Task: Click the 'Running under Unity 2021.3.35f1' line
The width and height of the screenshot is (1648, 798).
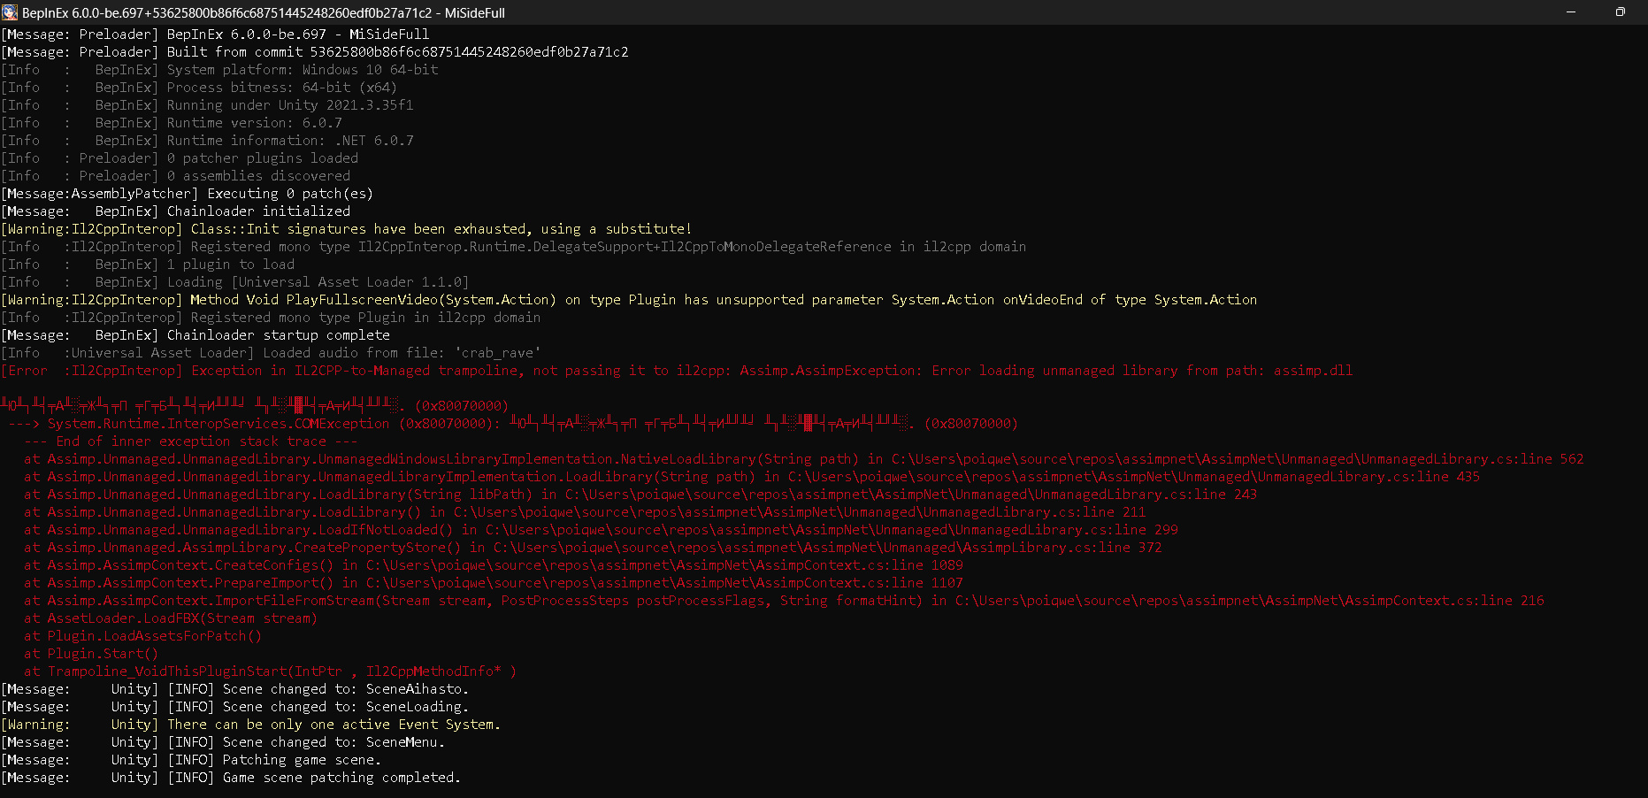Action: coord(289,105)
